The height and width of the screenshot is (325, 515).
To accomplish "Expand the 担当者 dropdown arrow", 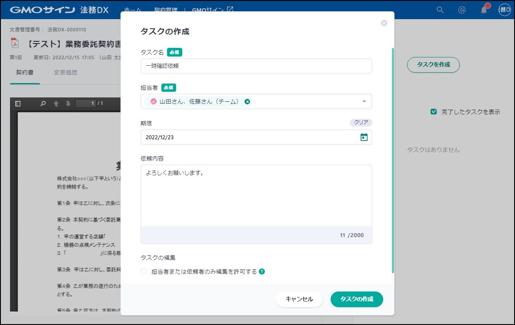I will [364, 101].
